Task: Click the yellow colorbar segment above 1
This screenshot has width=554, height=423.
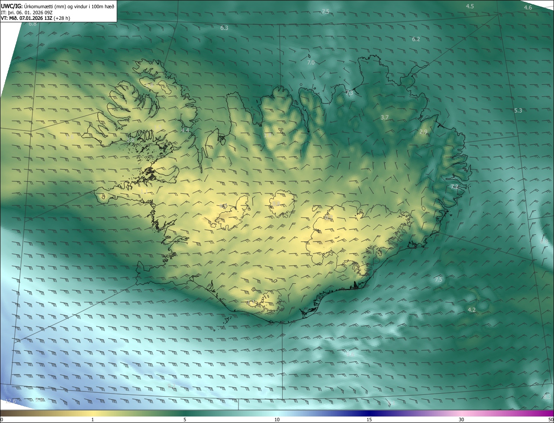Action: click(93, 413)
